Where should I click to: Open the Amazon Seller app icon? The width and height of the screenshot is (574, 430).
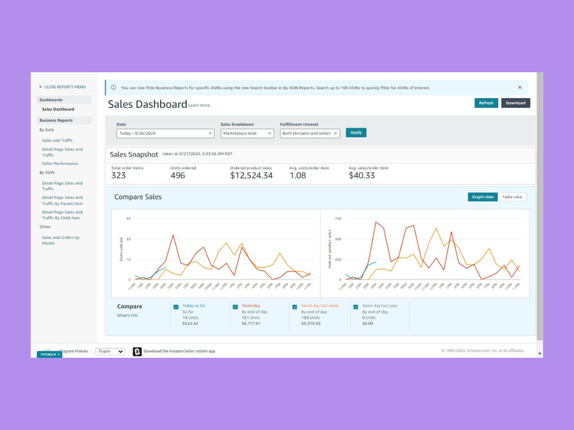click(x=137, y=351)
